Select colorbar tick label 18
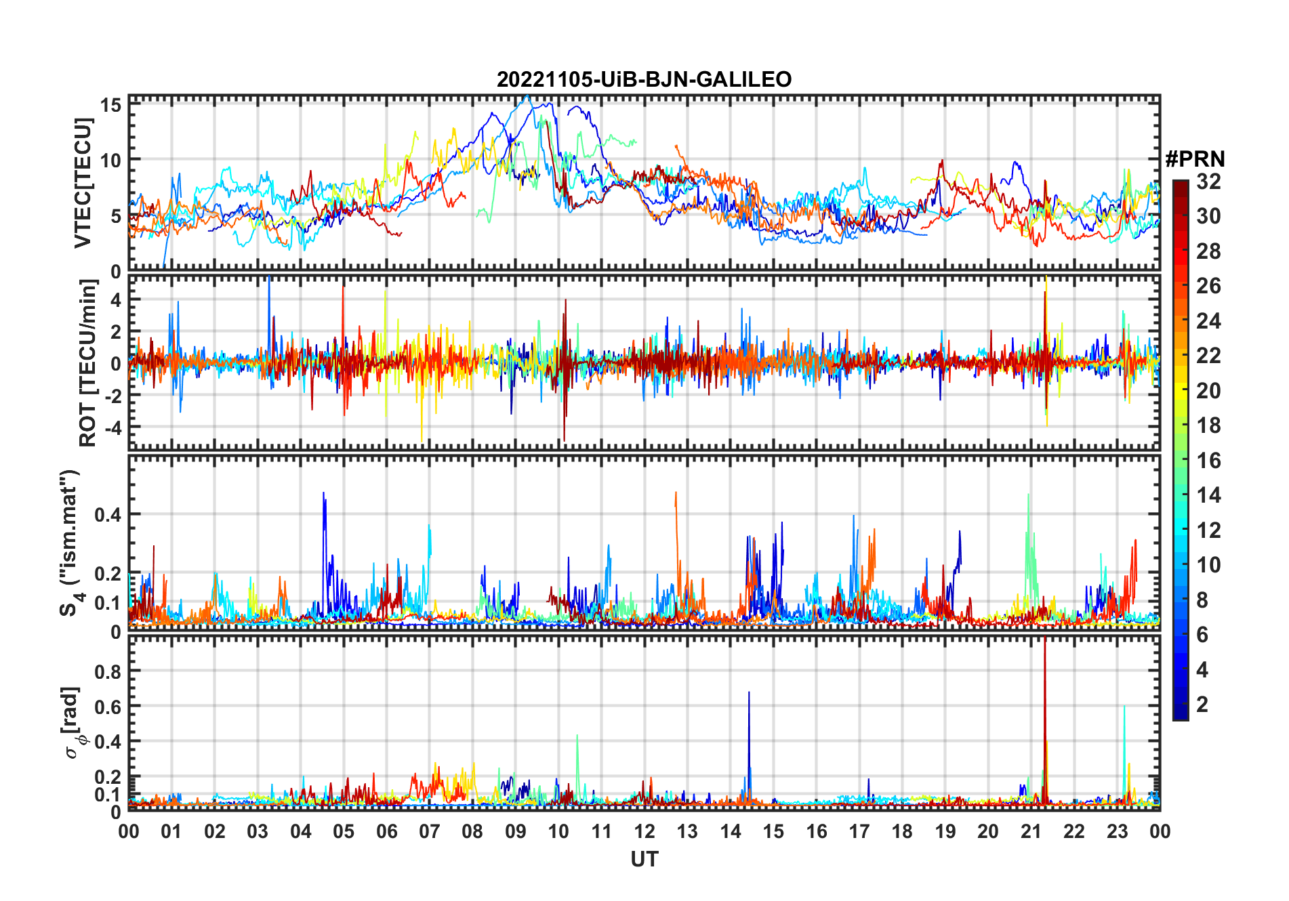 click(1208, 425)
